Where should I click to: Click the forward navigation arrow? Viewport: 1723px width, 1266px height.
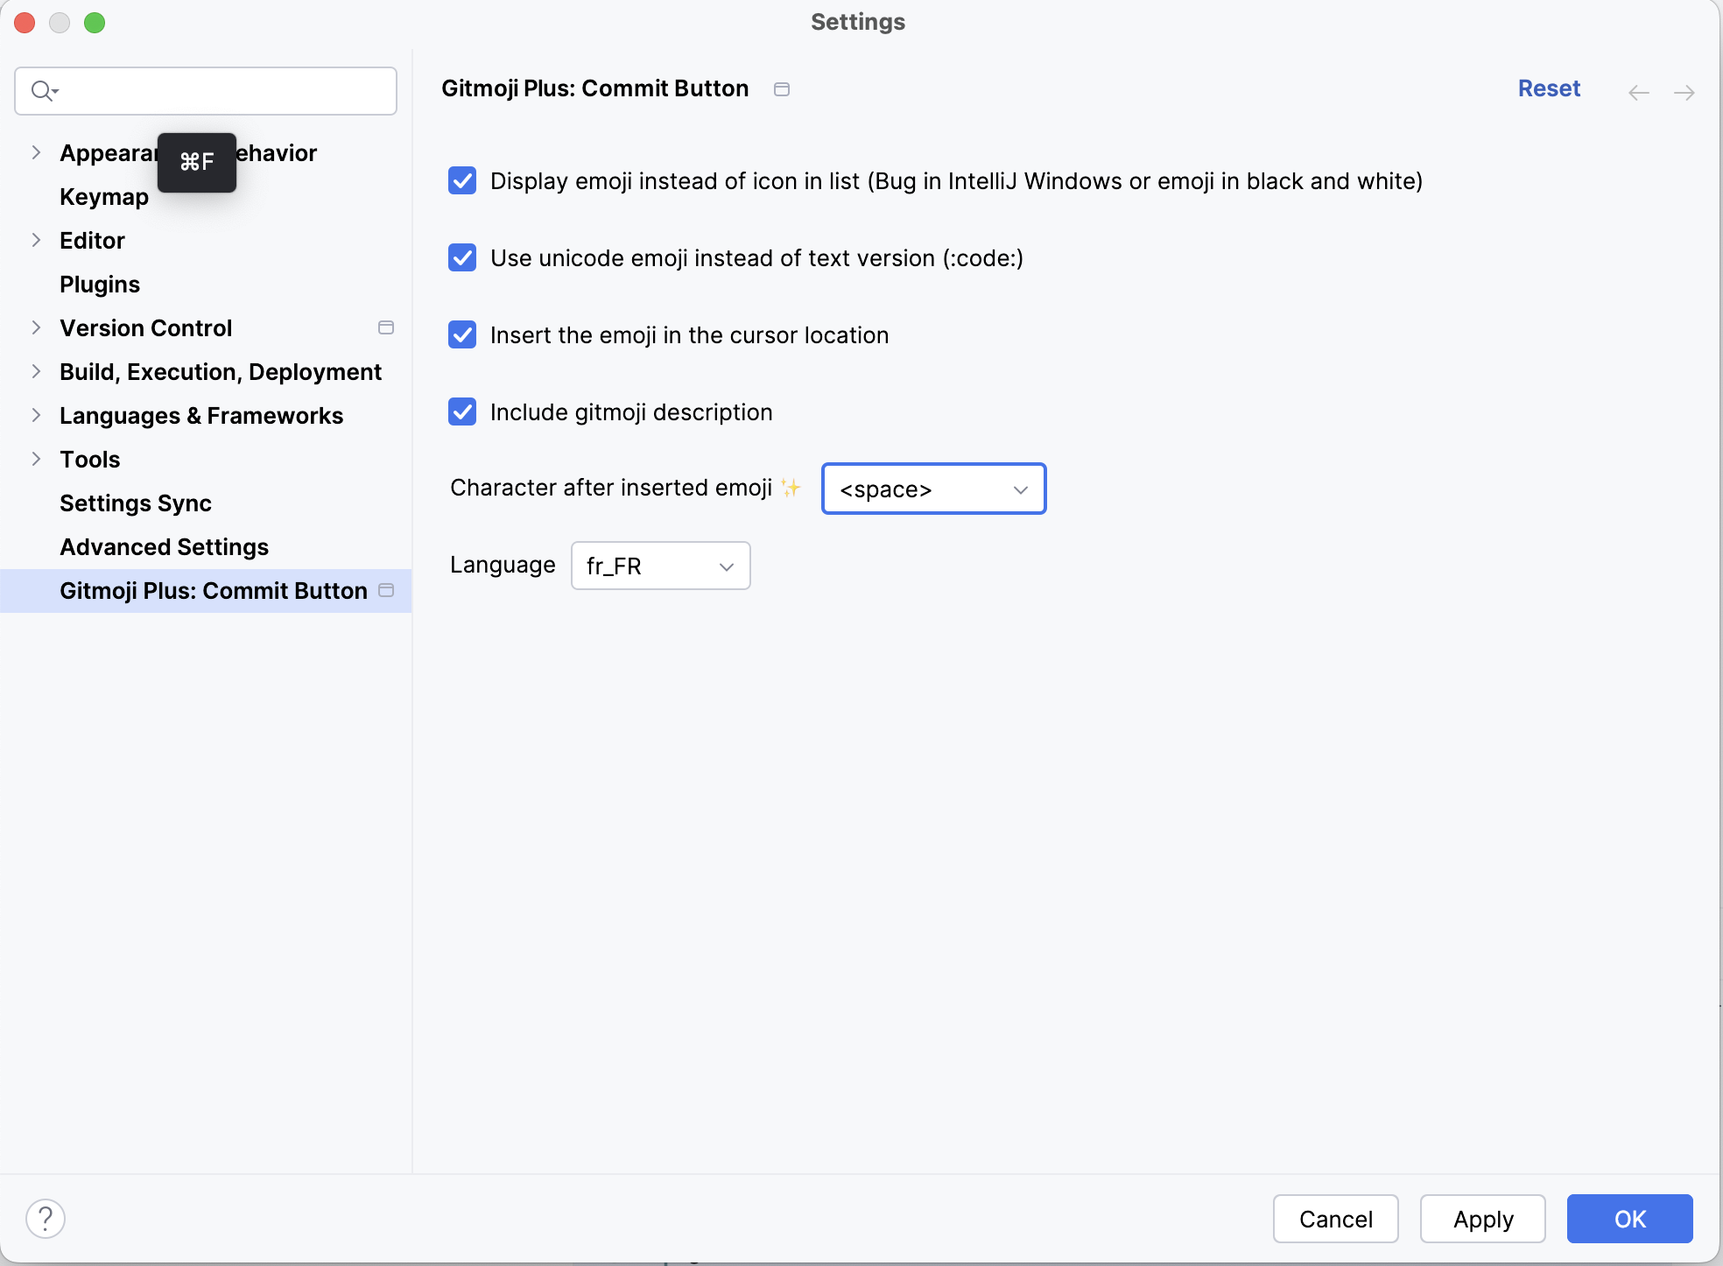point(1684,93)
